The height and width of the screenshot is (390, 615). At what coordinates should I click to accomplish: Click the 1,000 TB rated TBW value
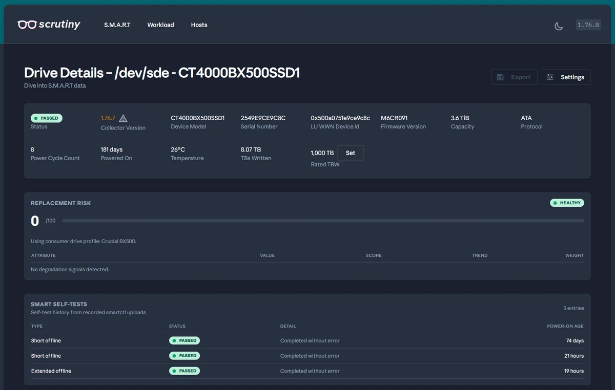[322, 153]
